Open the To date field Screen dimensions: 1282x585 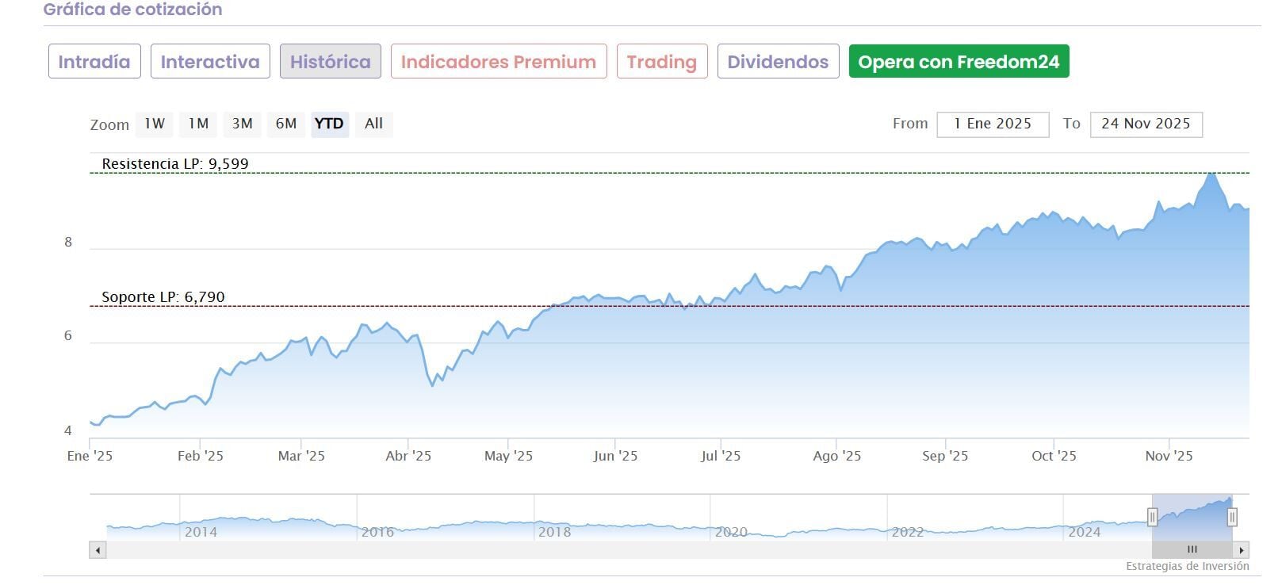[1146, 124]
